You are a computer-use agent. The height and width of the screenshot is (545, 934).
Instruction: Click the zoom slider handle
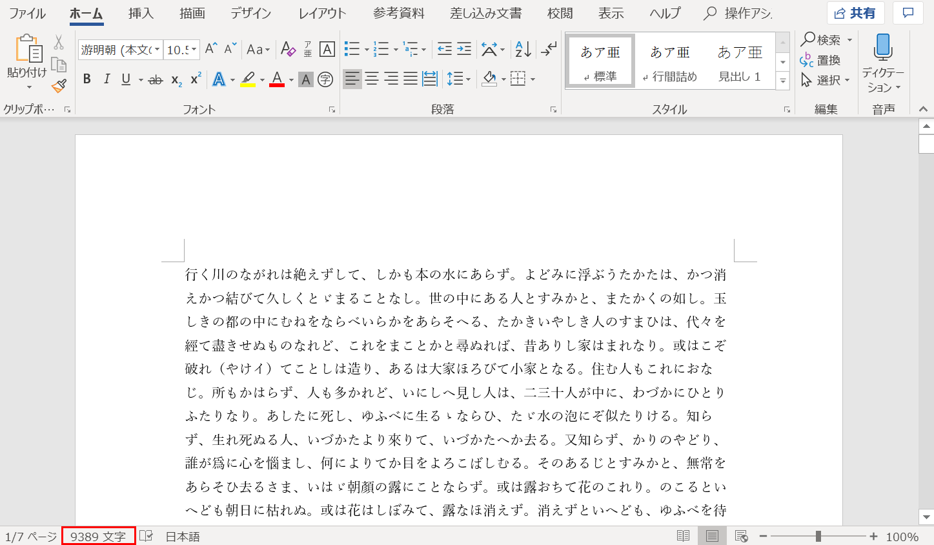click(x=818, y=536)
